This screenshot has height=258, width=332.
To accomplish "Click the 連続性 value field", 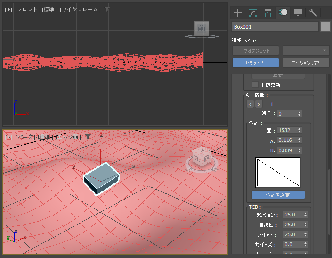I will [x=293, y=225].
